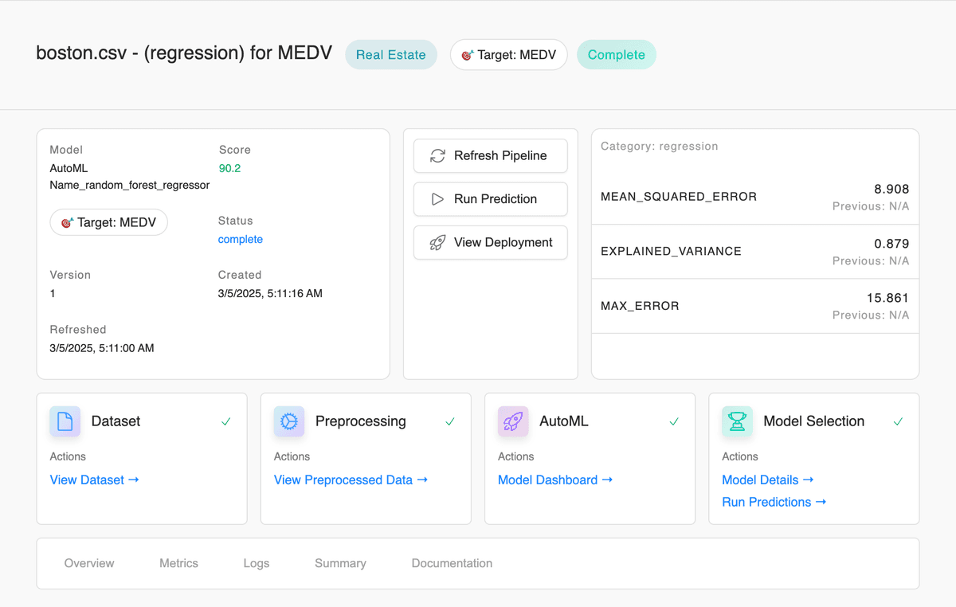Click the MEAN_SQUARED_ERROR metric row
This screenshot has height=607, width=956.
[x=755, y=197]
